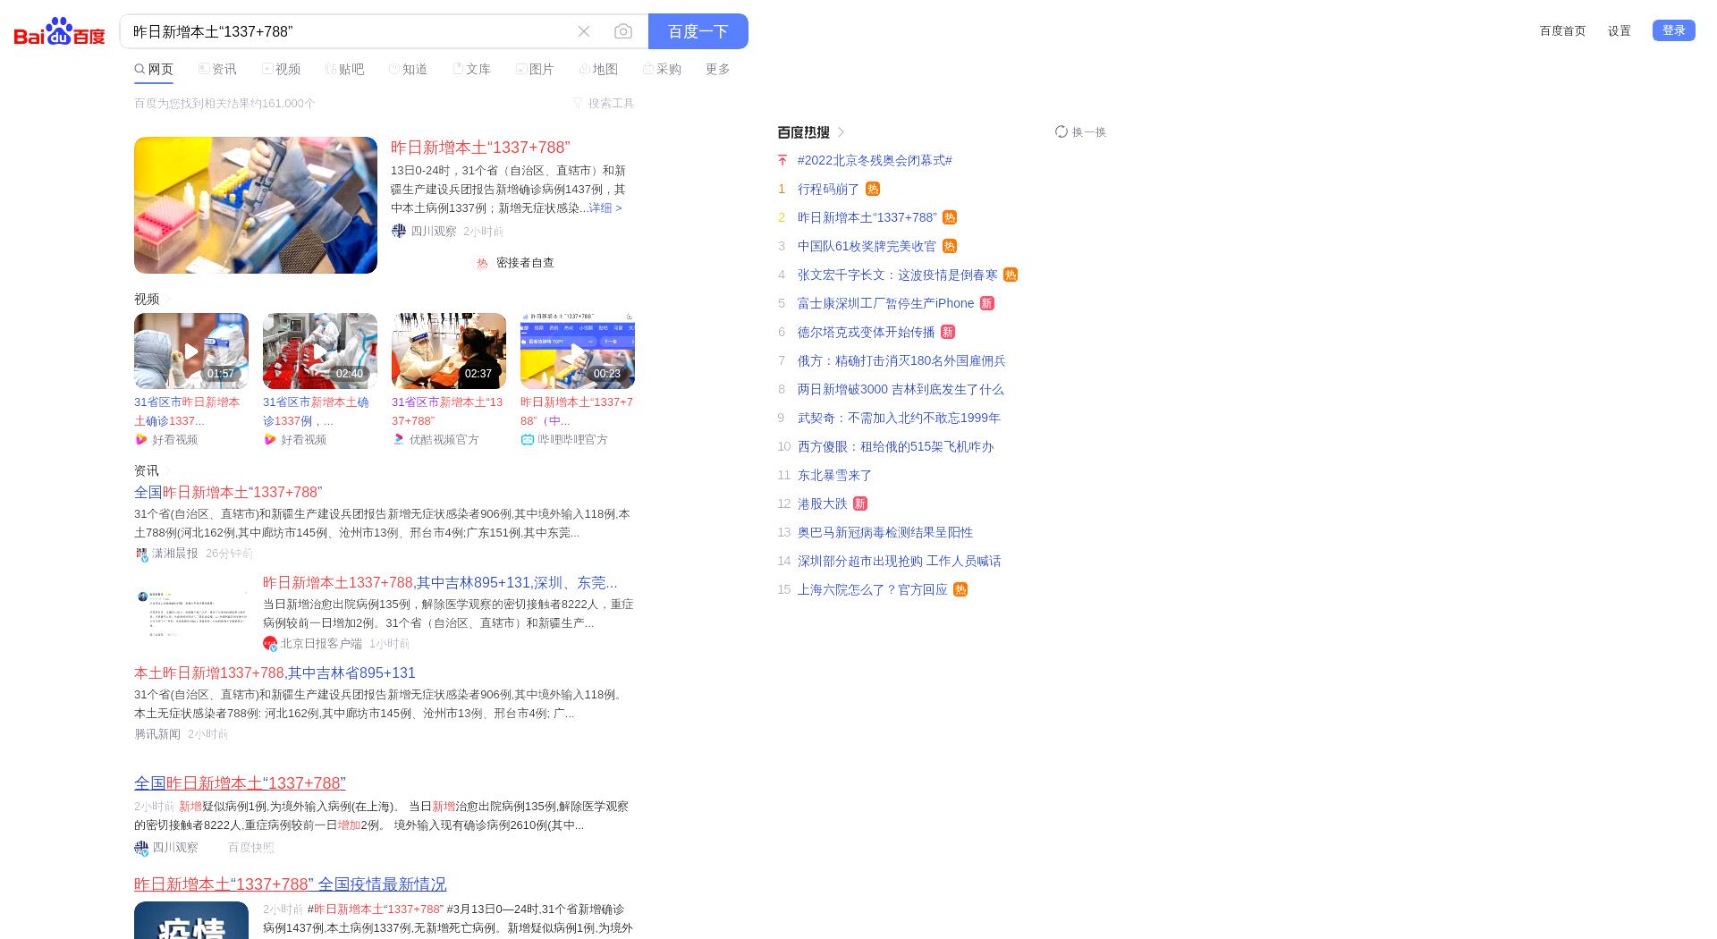Open 设置 menu
This screenshot has width=1717, height=939.
click(1620, 30)
